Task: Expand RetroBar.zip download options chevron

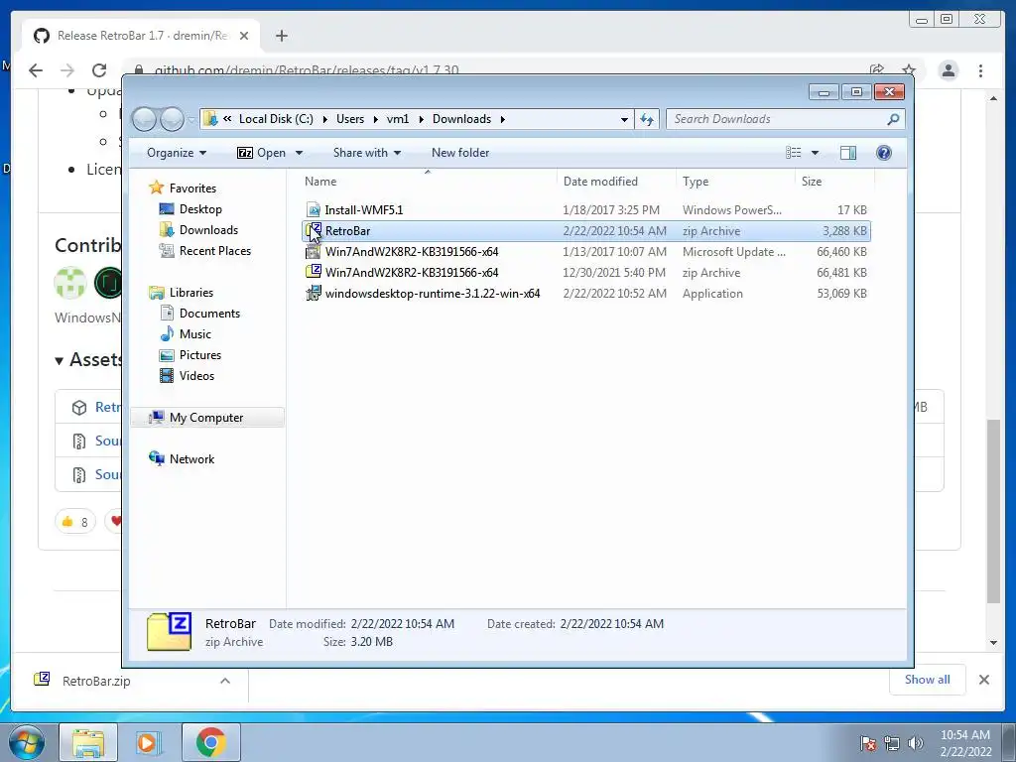Action: (x=225, y=681)
